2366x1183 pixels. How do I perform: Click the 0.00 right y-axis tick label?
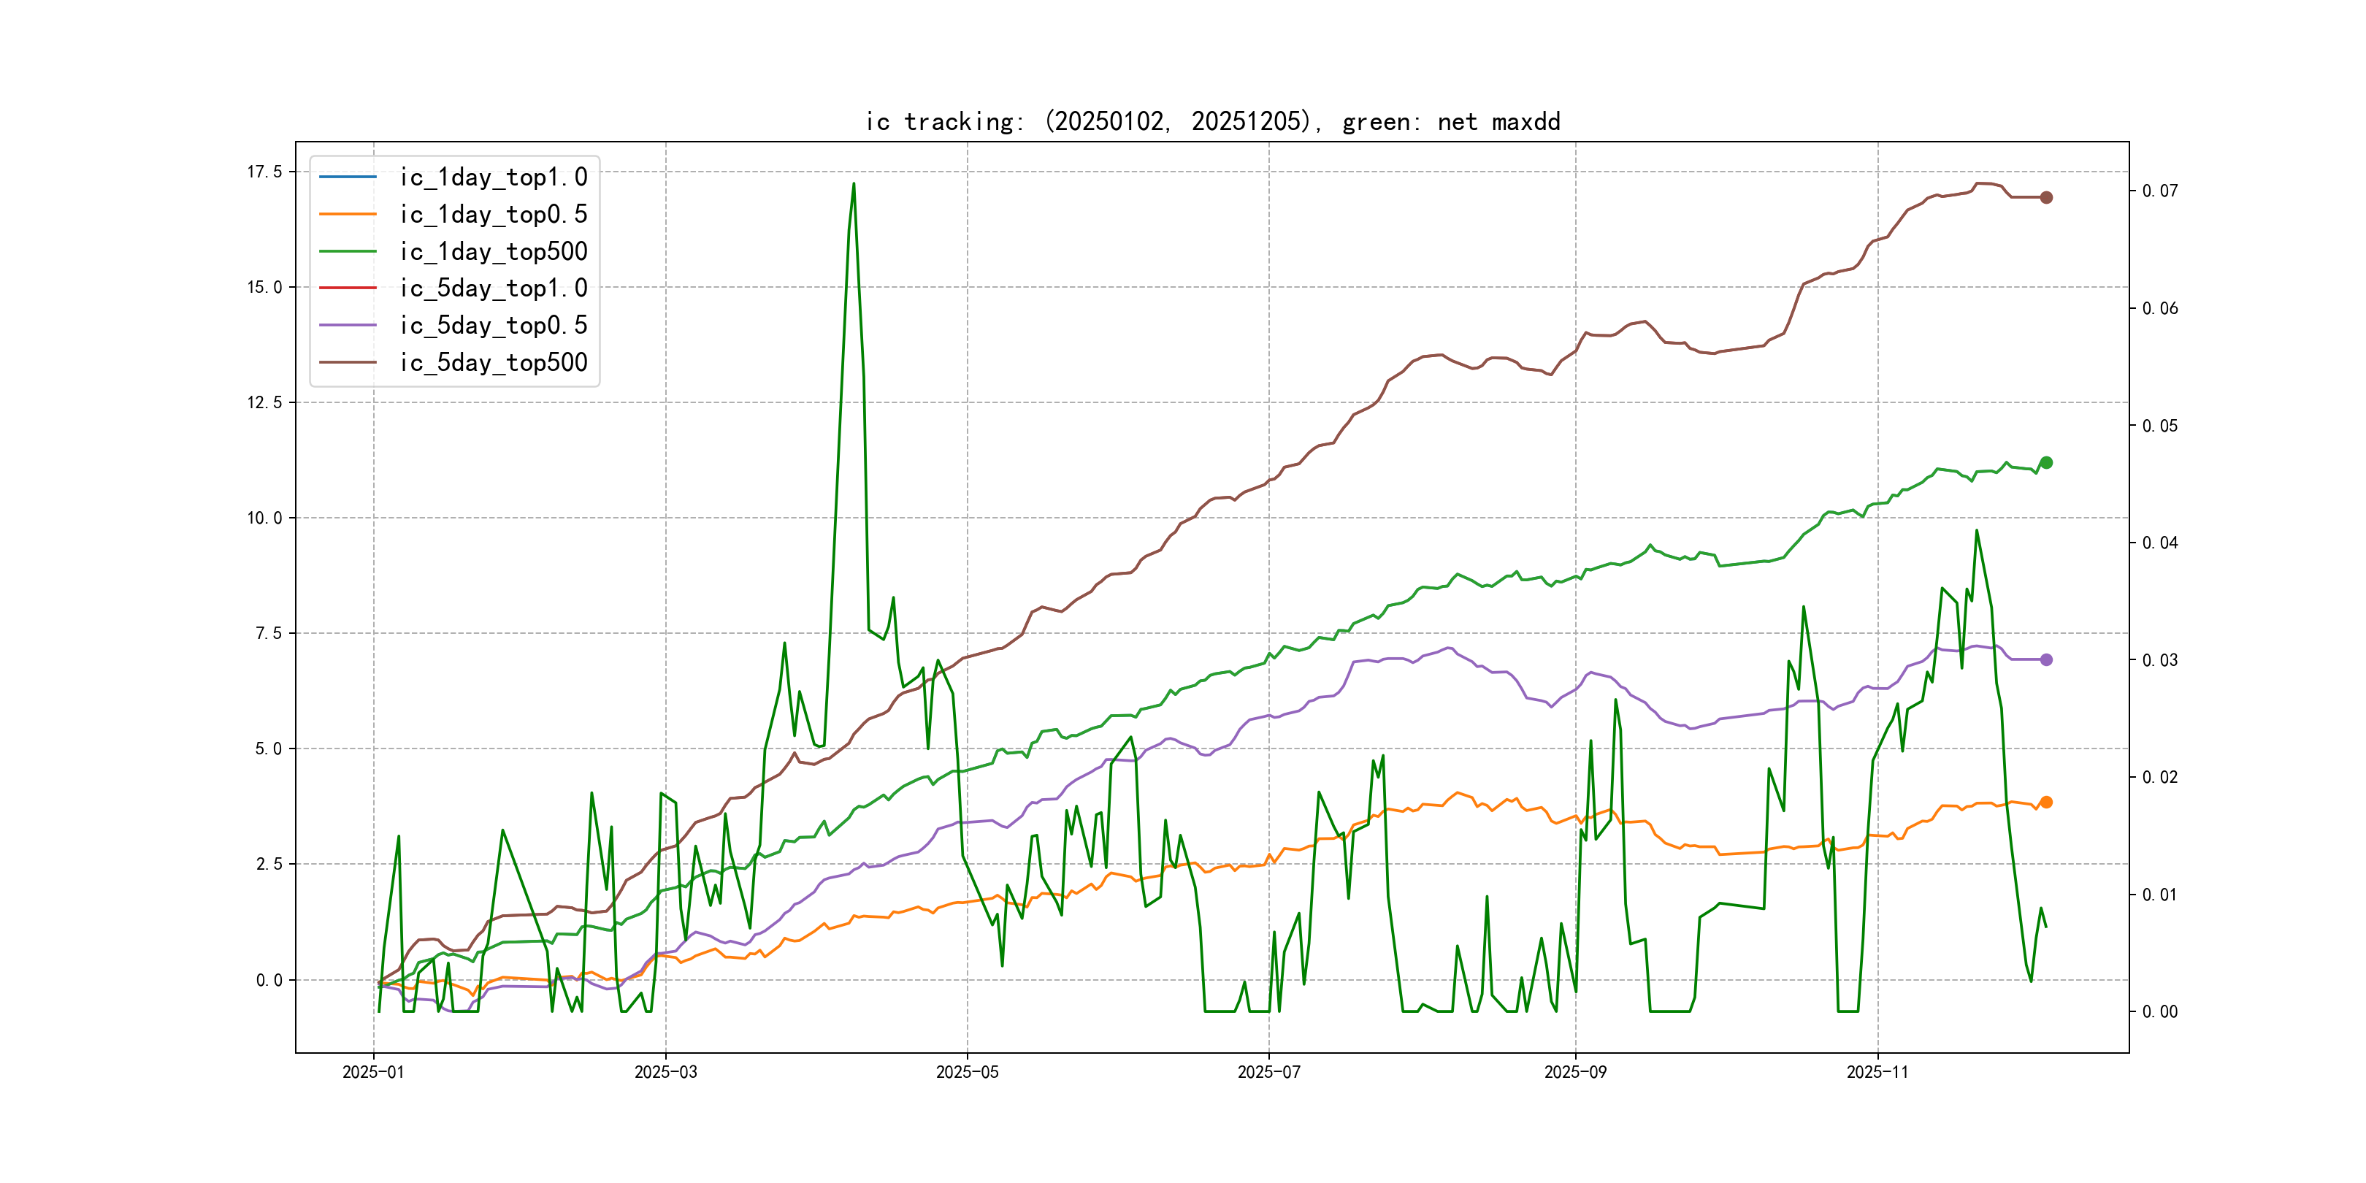[x=2159, y=1011]
